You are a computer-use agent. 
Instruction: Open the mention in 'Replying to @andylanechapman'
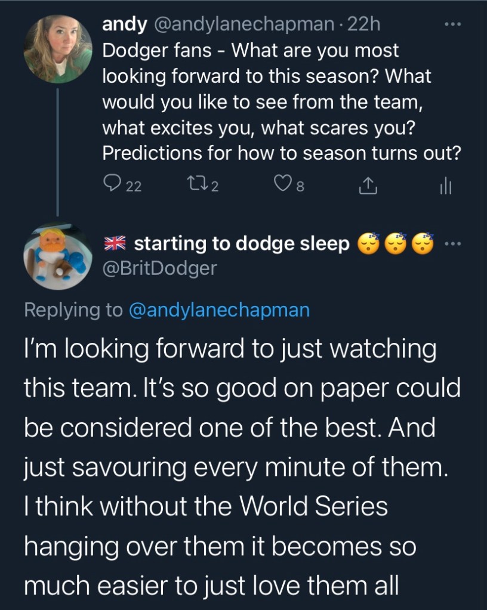tap(219, 310)
